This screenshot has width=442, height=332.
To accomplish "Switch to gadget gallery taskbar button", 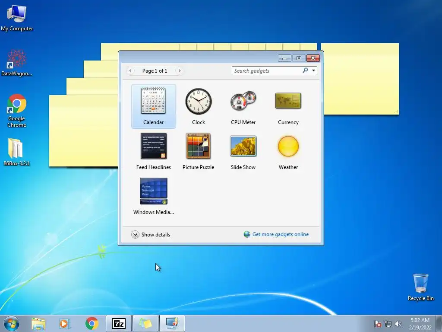I will (172, 323).
